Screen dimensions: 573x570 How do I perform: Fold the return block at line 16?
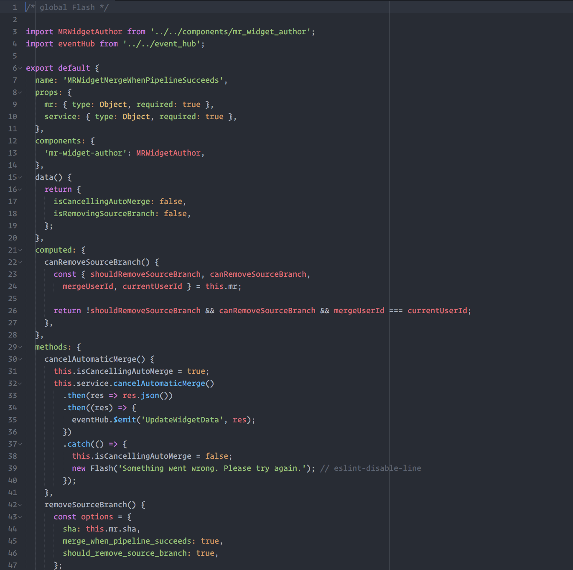click(x=20, y=189)
